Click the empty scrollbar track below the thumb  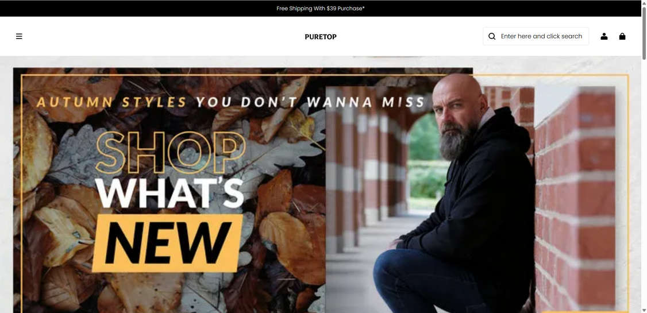(x=644, y=184)
